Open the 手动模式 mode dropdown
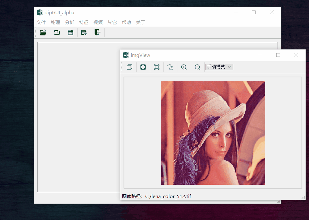 point(219,67)
